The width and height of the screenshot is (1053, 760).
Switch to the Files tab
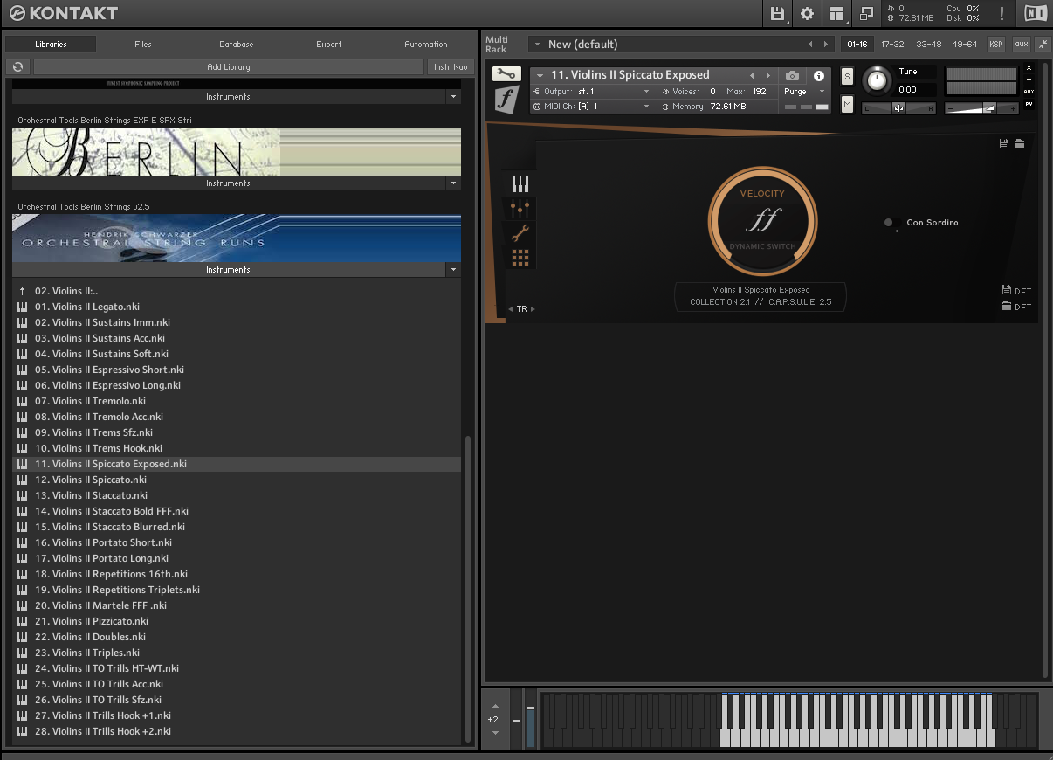pos(143,44)
